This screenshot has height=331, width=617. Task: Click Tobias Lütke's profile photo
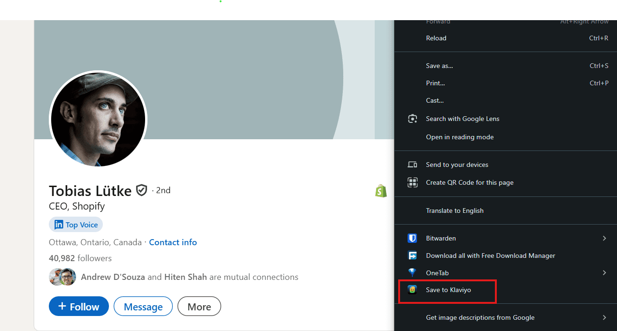(98, 119)
